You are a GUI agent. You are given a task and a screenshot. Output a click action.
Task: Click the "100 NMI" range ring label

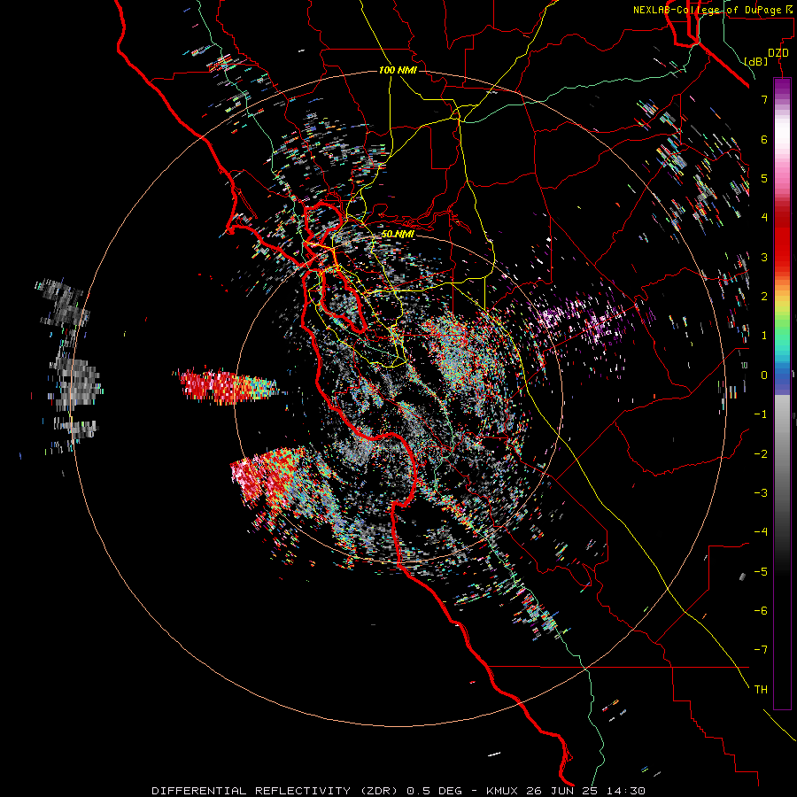click(398, 70)
